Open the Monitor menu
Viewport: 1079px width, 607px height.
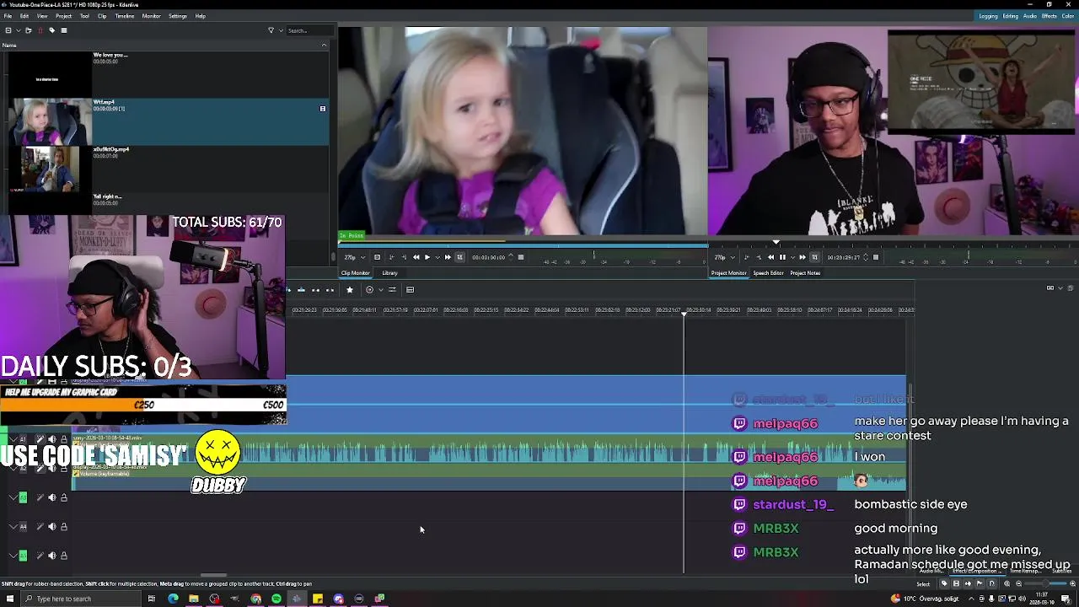(x=151, y=16)
